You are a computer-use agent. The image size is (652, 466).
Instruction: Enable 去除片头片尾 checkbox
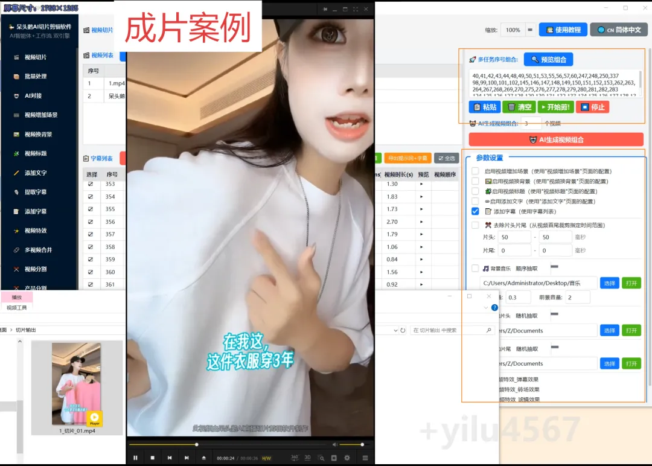(475, 225)
